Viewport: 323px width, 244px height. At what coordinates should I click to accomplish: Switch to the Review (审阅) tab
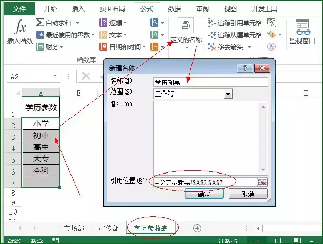click(203, 8)
